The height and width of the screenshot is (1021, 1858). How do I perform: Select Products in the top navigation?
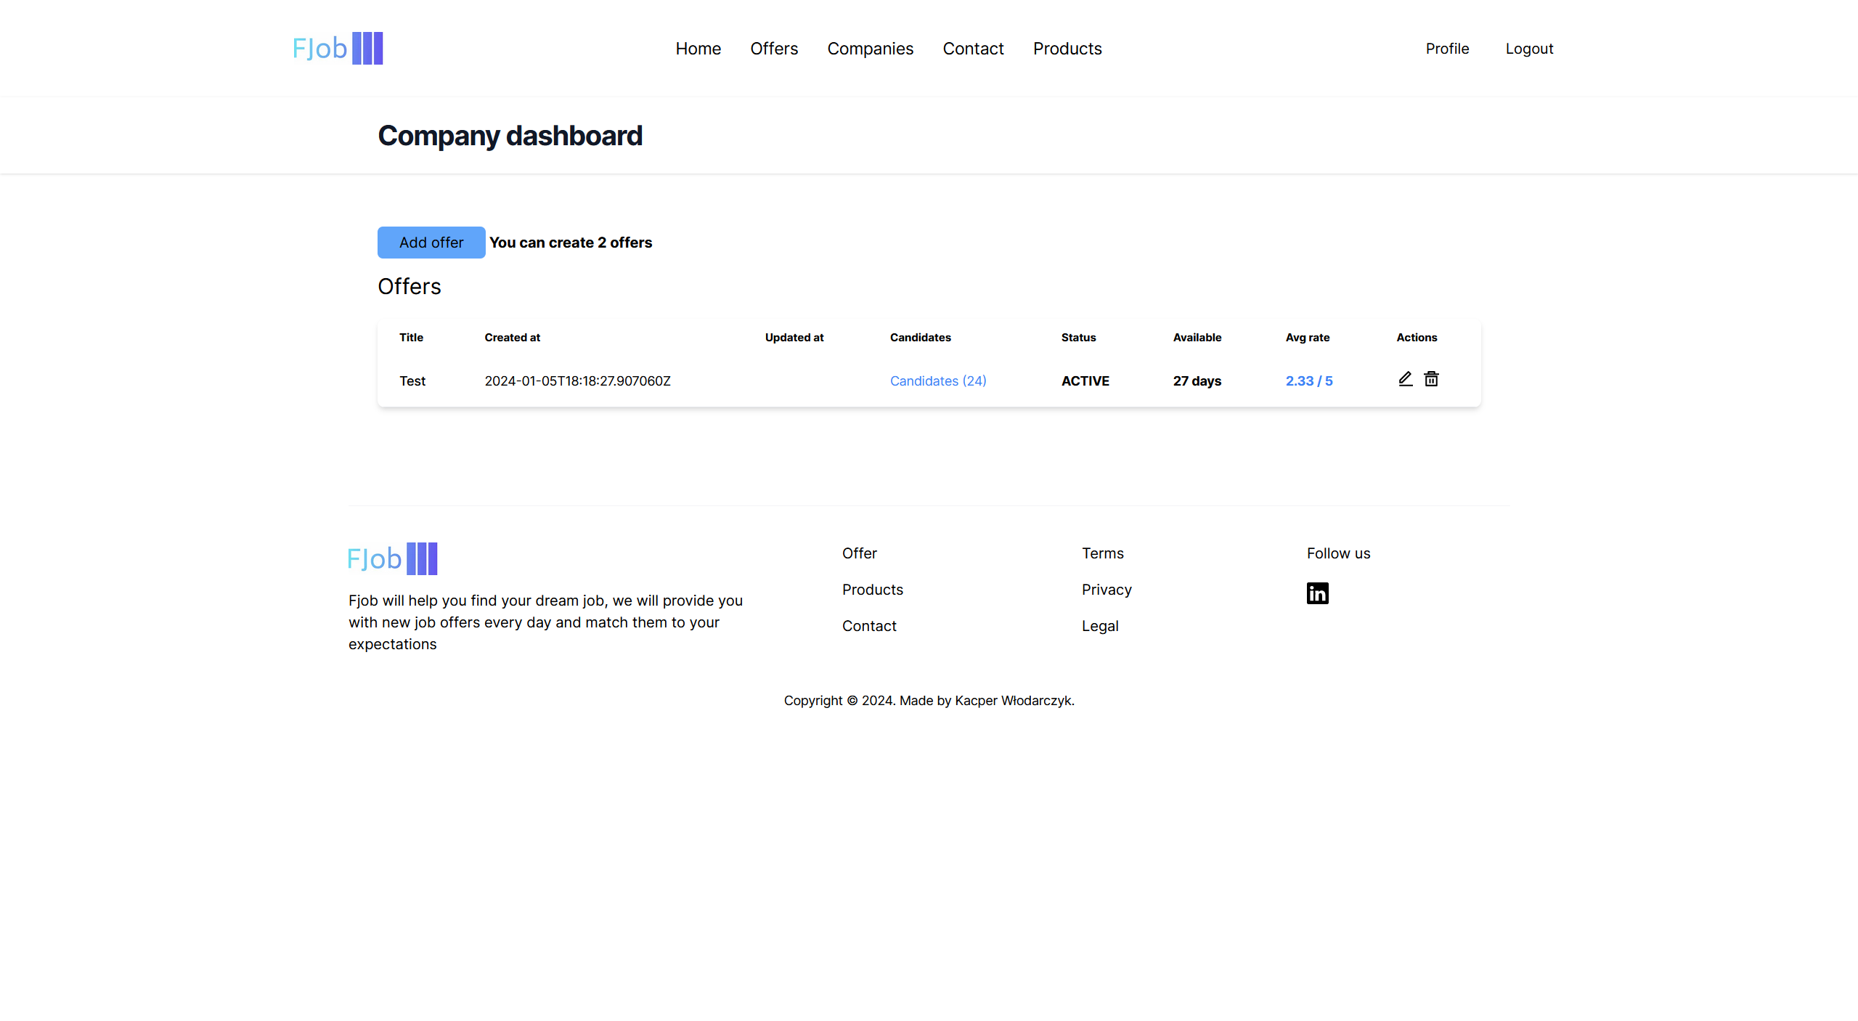tap(1067, 49)
